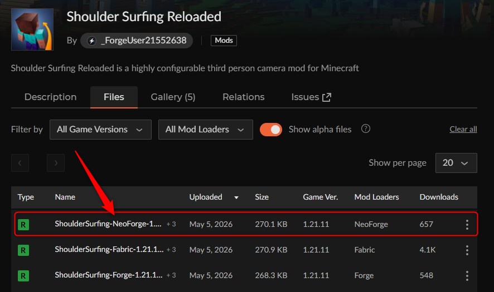The image size is (494, 292).
Task: Open the ShoulderSurfing-Fabric file link
Action: point(109,250)
